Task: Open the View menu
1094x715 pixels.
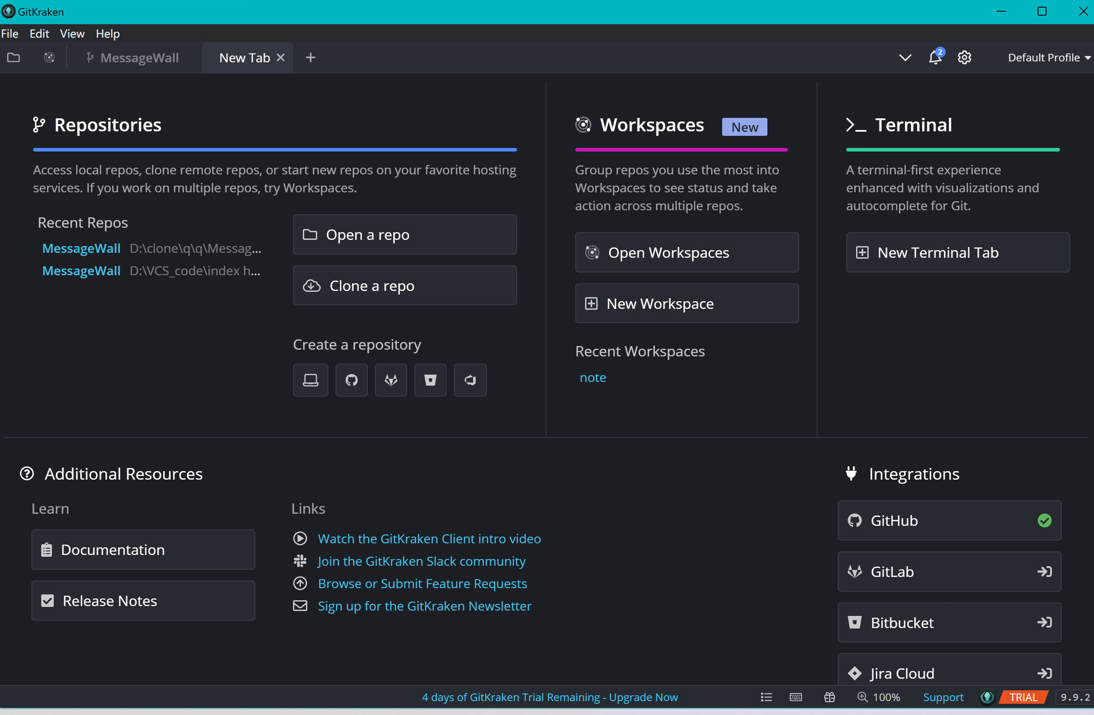Action: (72, 34)
